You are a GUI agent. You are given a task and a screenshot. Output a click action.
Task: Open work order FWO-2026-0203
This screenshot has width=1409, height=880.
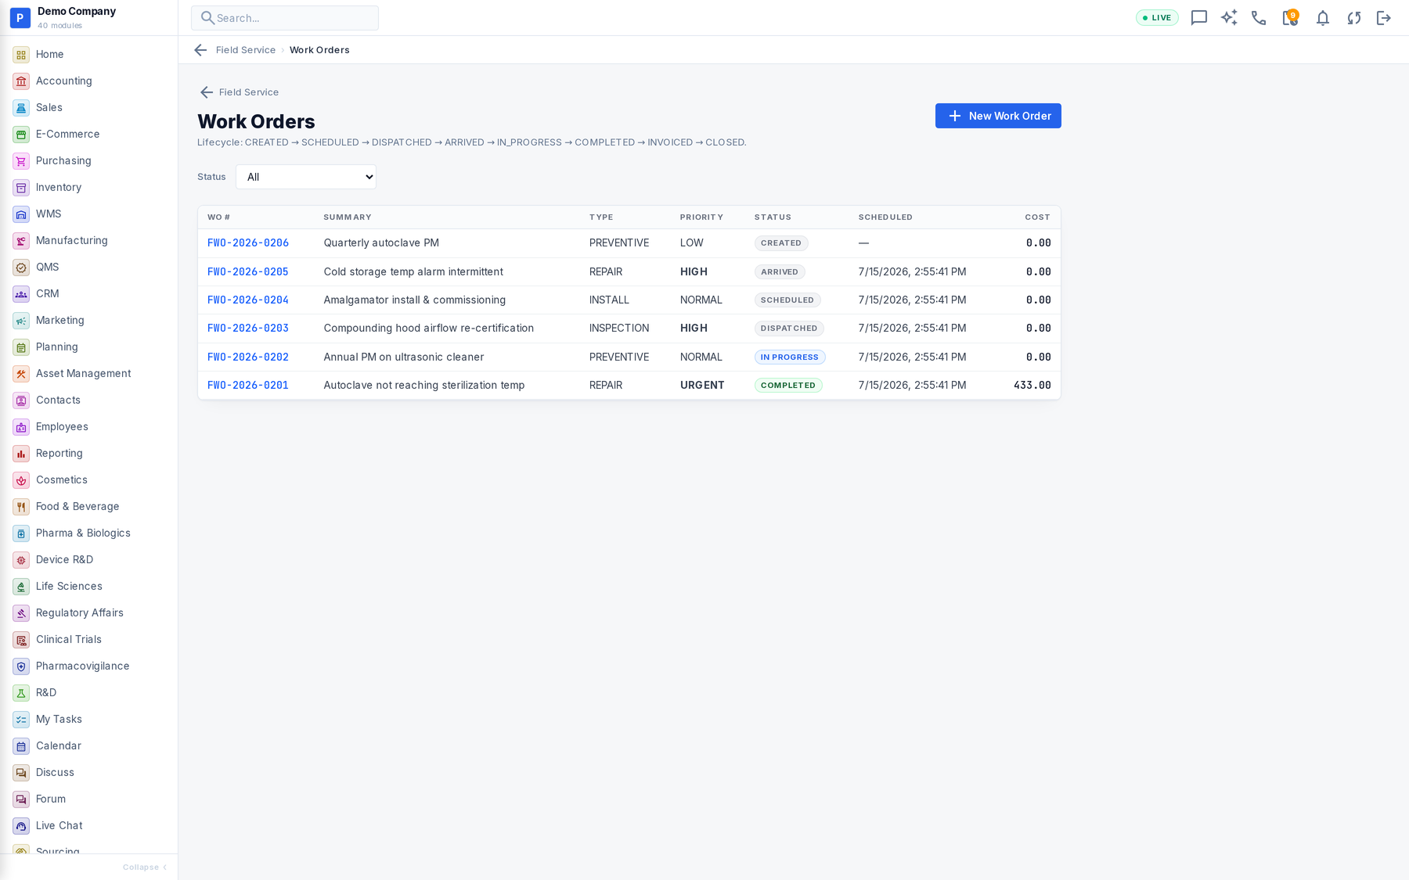point(247,329)
